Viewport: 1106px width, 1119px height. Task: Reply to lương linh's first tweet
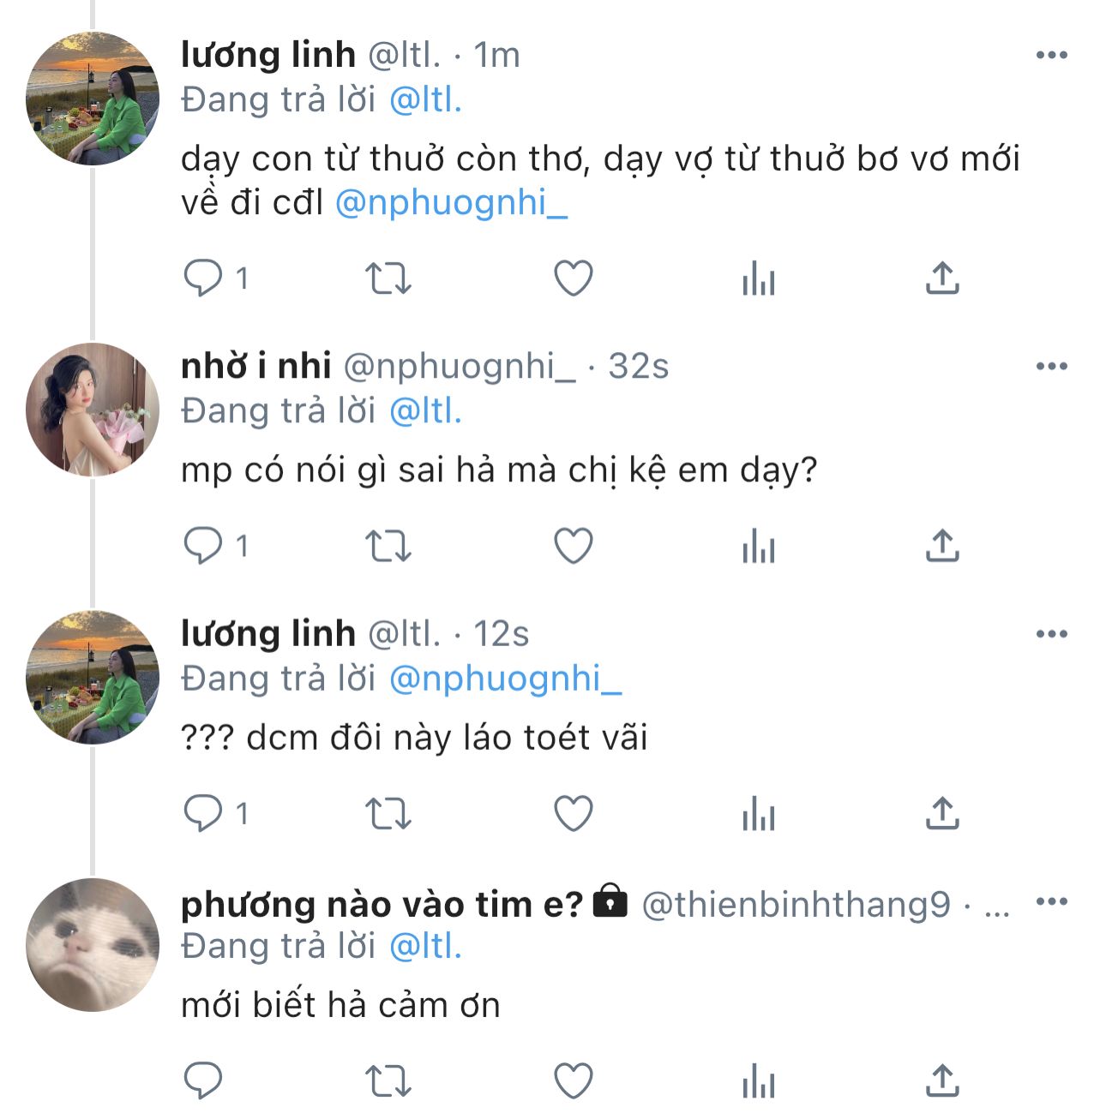coord(203,278)
